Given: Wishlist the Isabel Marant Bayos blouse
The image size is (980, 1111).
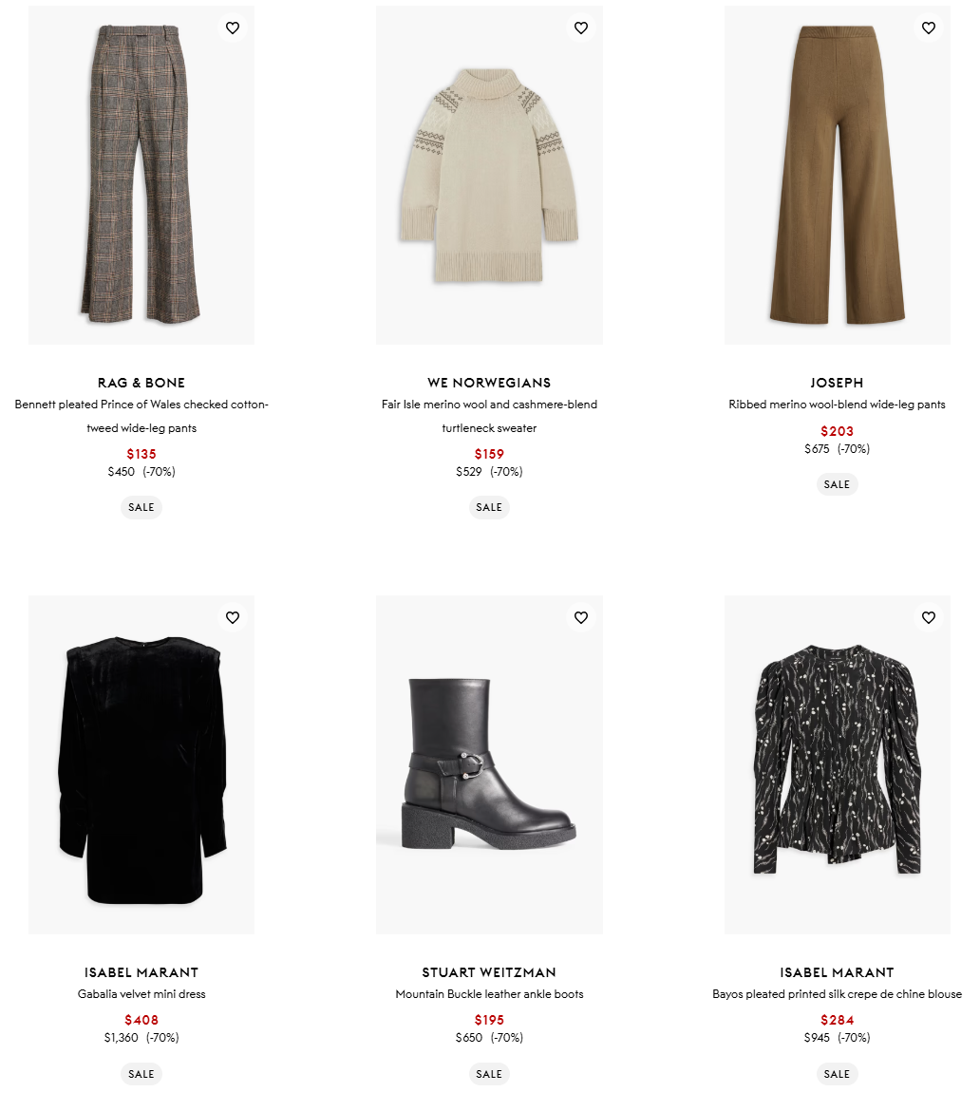Looking at the screenshot, I should [929, 617].
